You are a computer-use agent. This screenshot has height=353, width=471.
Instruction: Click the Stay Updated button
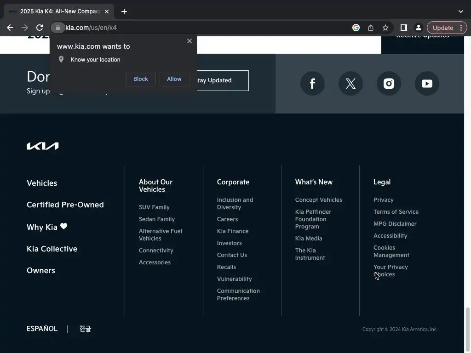pos(223,80)
